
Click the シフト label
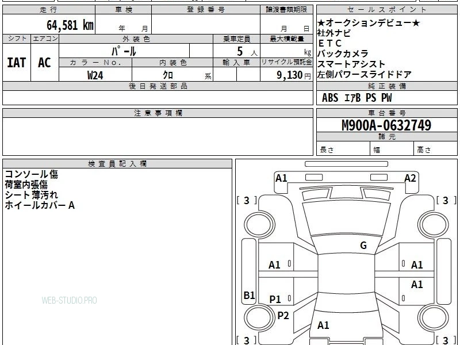(x=17, y=39)
